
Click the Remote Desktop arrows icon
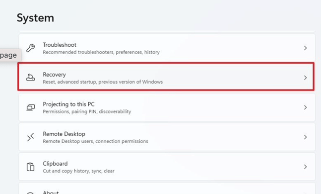tap(30, 137)
